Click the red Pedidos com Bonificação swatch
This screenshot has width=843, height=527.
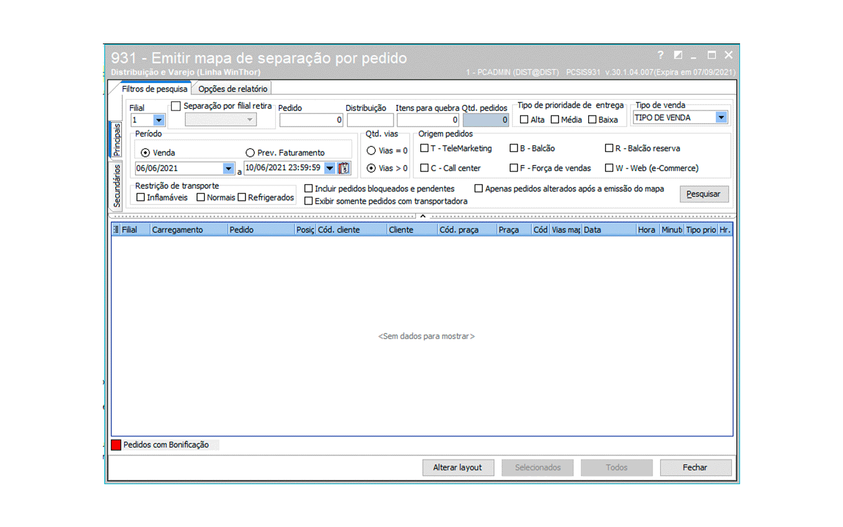click(x=116, y=445)
